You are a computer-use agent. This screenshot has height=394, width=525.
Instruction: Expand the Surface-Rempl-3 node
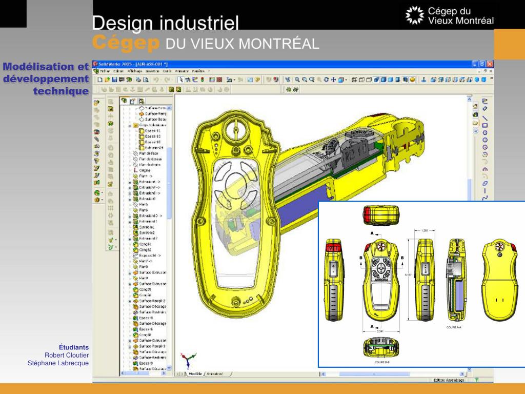[130, 346]
